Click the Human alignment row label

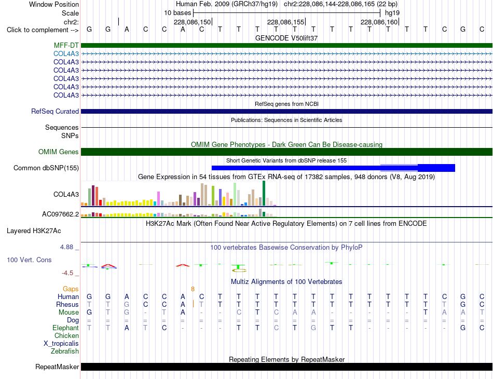tap(68, 296)
